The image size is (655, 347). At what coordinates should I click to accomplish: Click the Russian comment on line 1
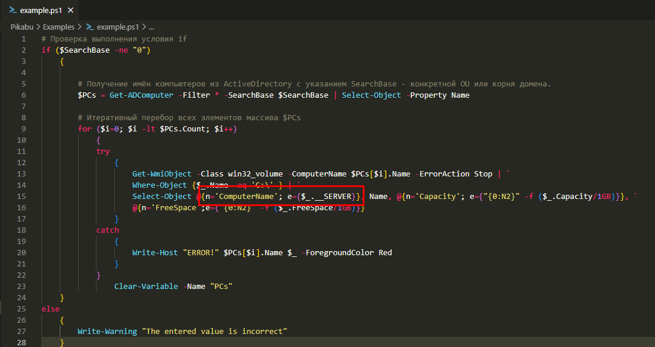(114, 39)
